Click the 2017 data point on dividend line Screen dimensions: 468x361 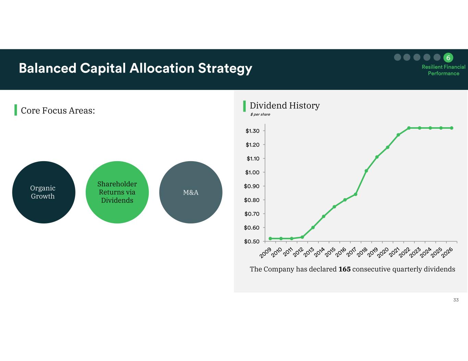click(x=356, y=194)
